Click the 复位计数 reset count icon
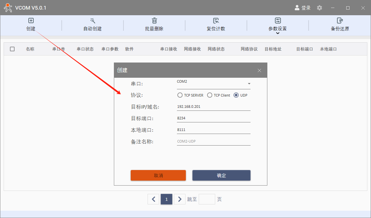This screenshot has width=371, height=218. (216, 21)
